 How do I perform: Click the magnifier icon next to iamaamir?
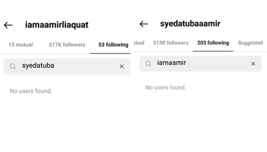[148, 63]
